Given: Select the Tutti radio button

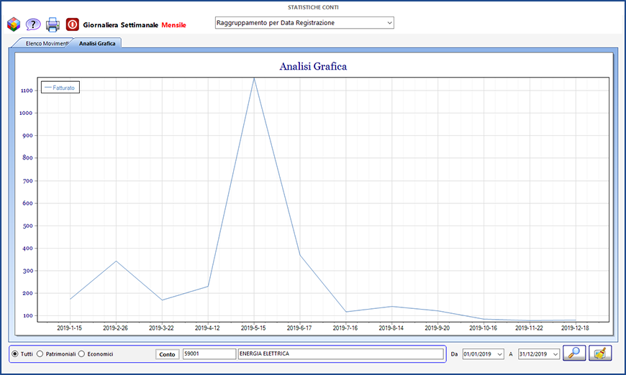Looking at the screenshot, I should coord(16,354).
